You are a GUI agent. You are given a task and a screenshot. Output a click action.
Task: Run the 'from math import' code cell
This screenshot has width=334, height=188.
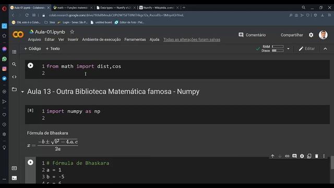tap(30, 65)
